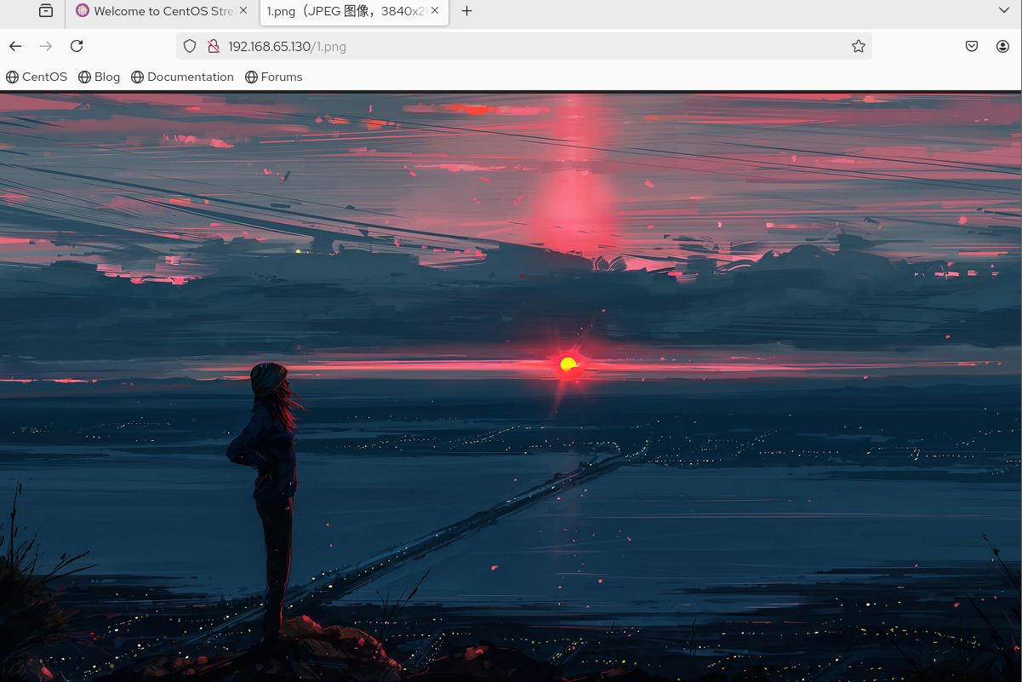Click the address bar showing 192.168.65.130/1.png

pos(524,46)
